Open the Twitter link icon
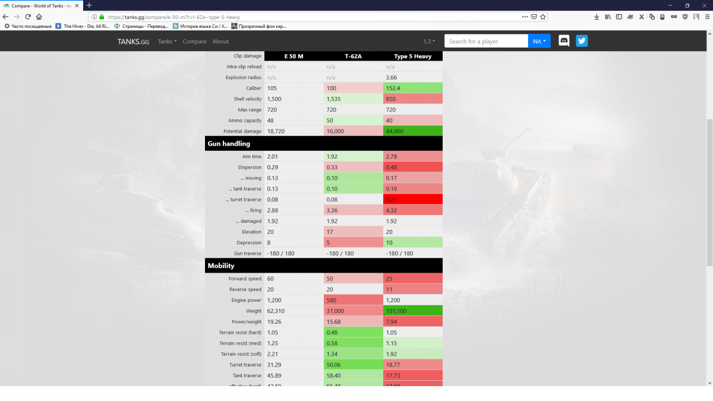This screenshot has height=401, width=713. 582,41
